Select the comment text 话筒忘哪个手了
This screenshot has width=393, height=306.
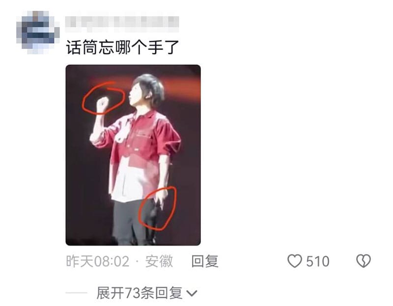click(x=122, y=47)
